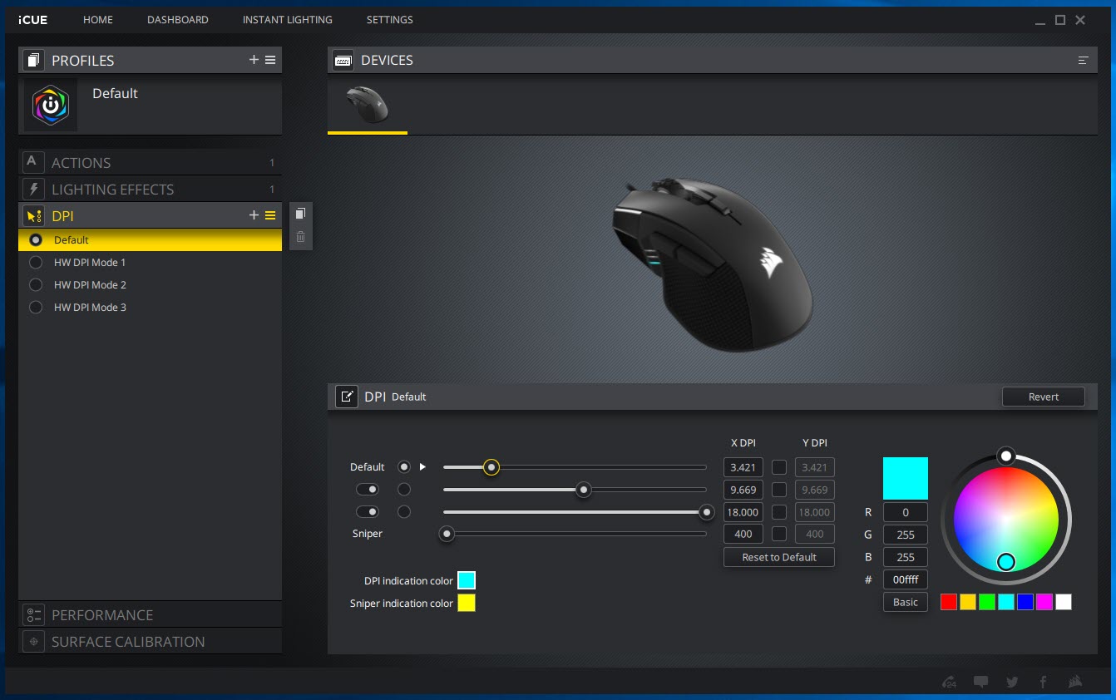Click the Performance section sliders icon
This screenshot has width=1116, height=700.
pos(33,614)
